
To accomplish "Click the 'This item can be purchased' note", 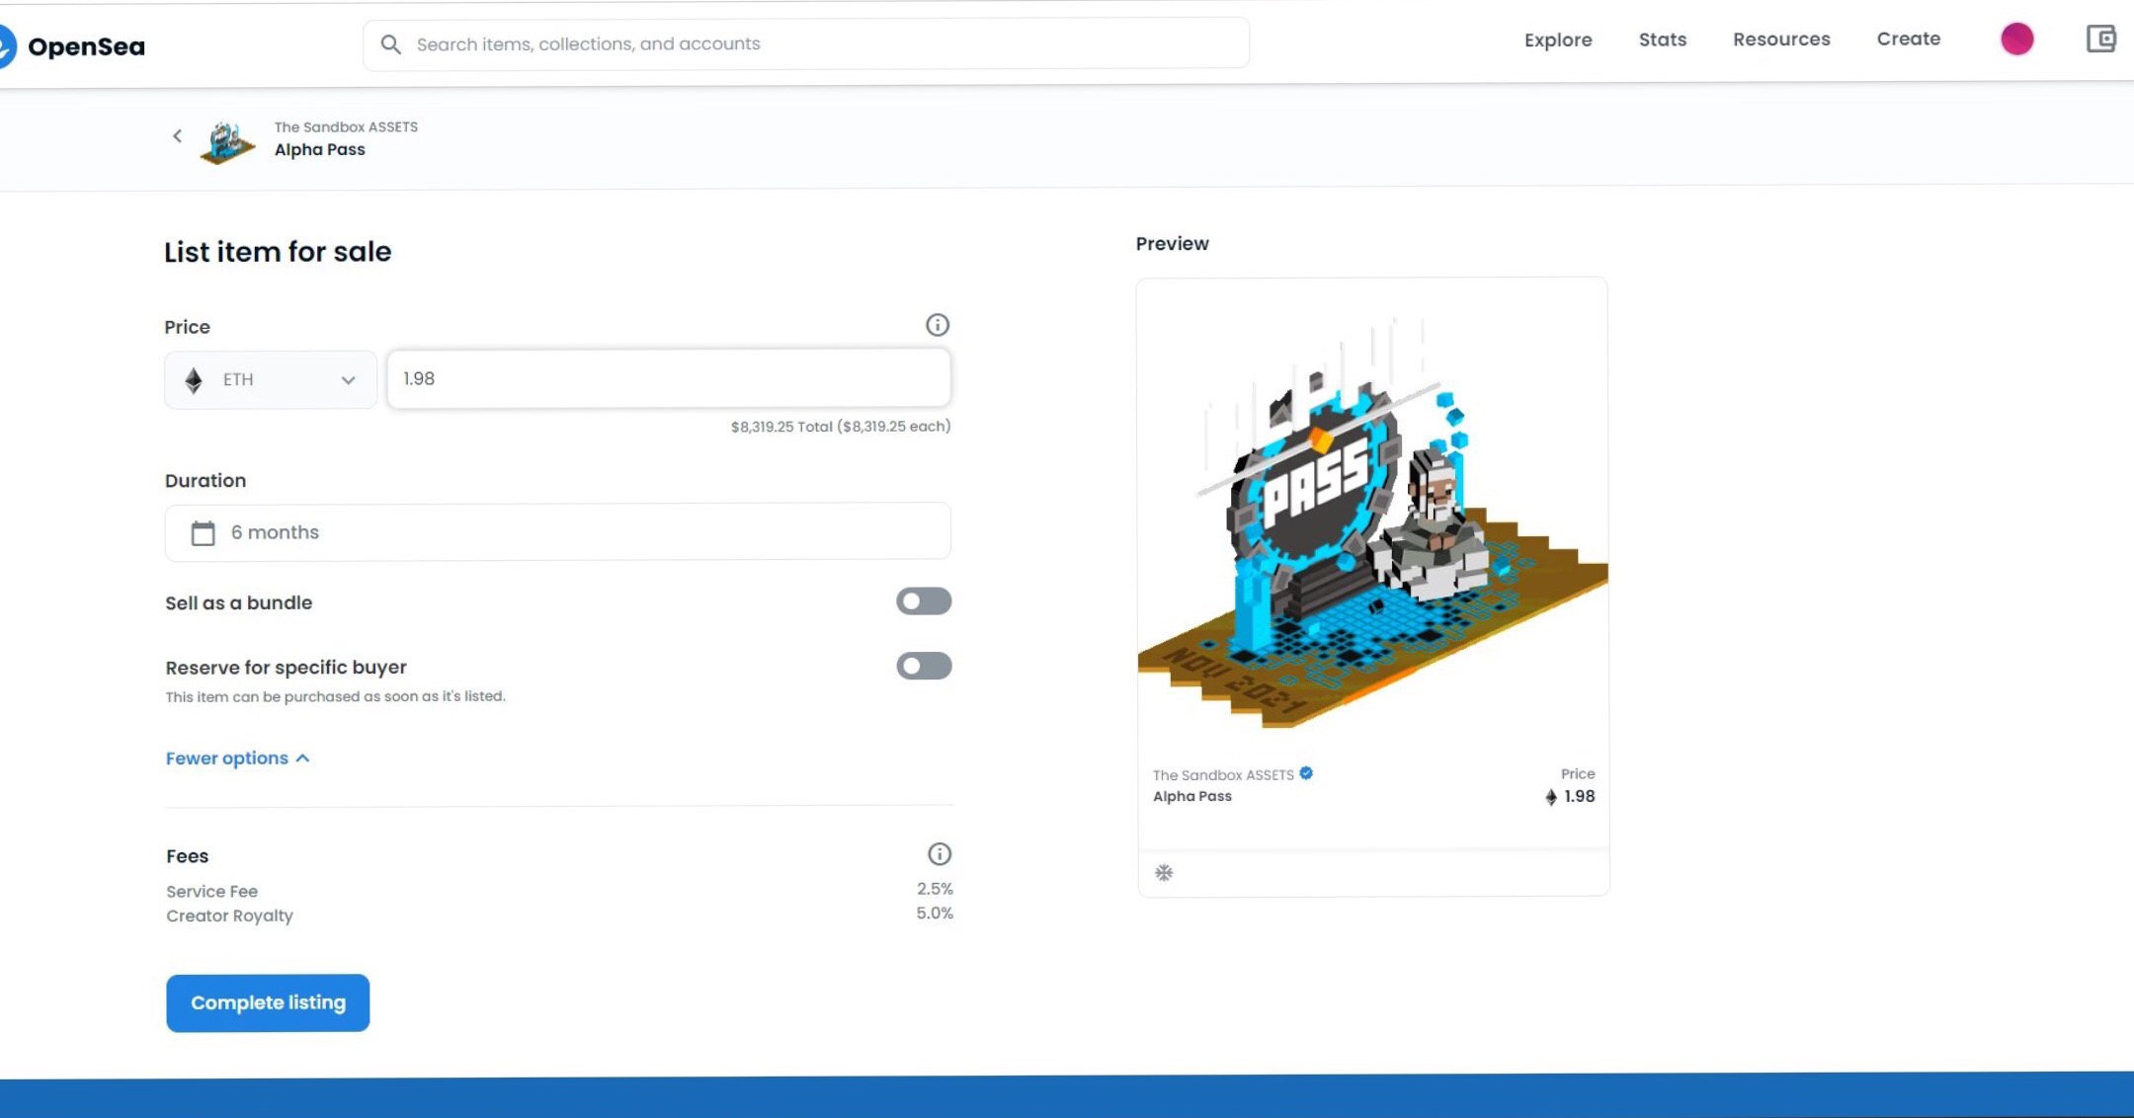I will pos(335,697).
